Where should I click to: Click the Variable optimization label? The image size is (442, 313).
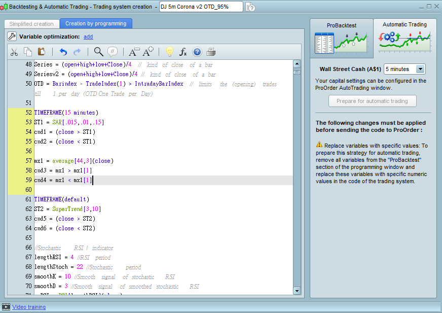[x=50, y=37]
